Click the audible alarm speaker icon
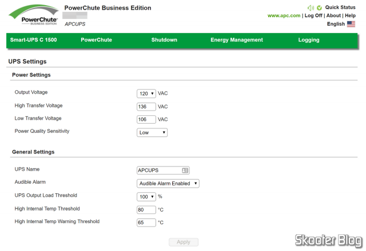Viewport: 366px width, 251px height. (311, 8)
